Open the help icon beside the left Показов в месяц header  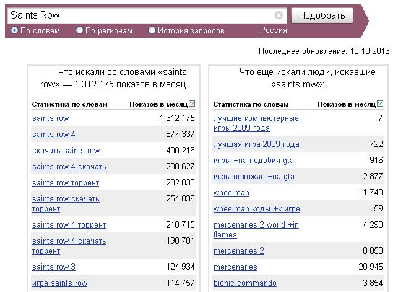tap(192, 104)
